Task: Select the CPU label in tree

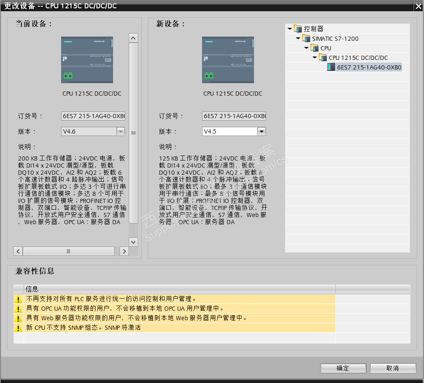Action: point(325,48)
